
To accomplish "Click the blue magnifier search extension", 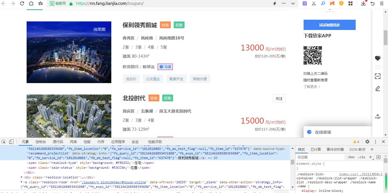I will coord(323,3).
